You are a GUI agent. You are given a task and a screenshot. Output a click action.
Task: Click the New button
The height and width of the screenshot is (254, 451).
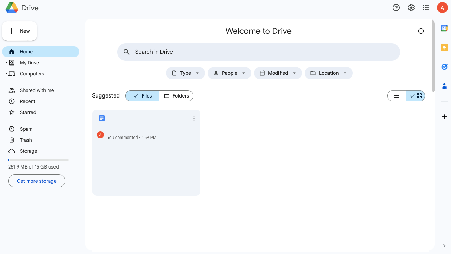(x=20, y=31)
